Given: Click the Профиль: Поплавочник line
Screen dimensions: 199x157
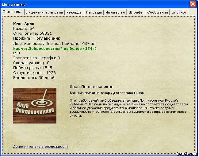Looking at the screenshot, I should (36, 38).
